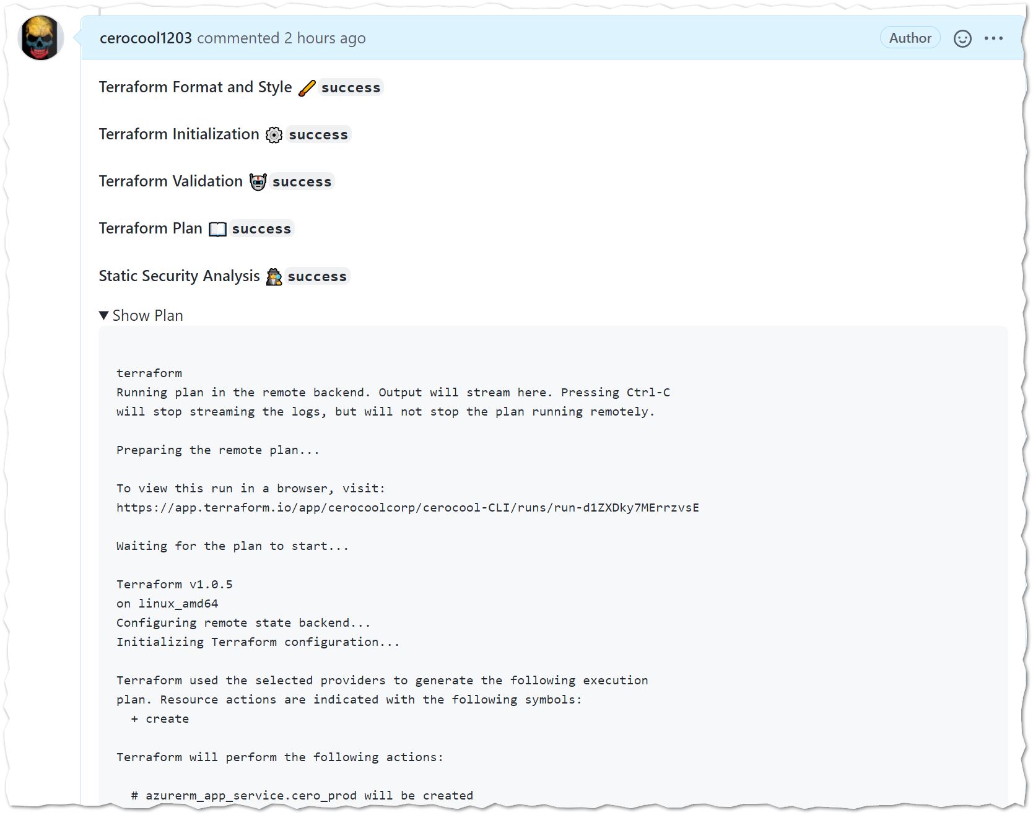This screenshot has height=815, width=1033.
Task: Click the '2 hours ago' timestamp
Action: pyautogui.click(x=325, y=38)
